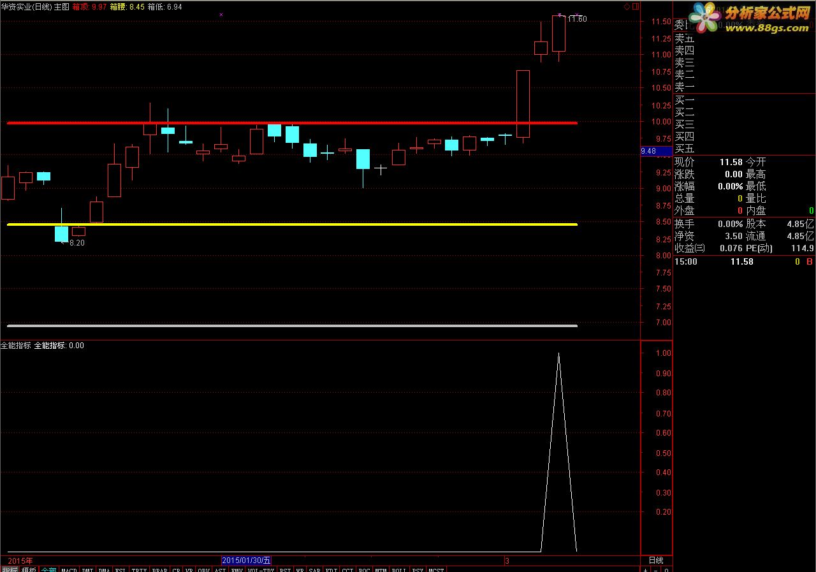The height and width of the screenshot is (572, 816).
Task: Click the 8.20 low price label
Action: [76, 243]
